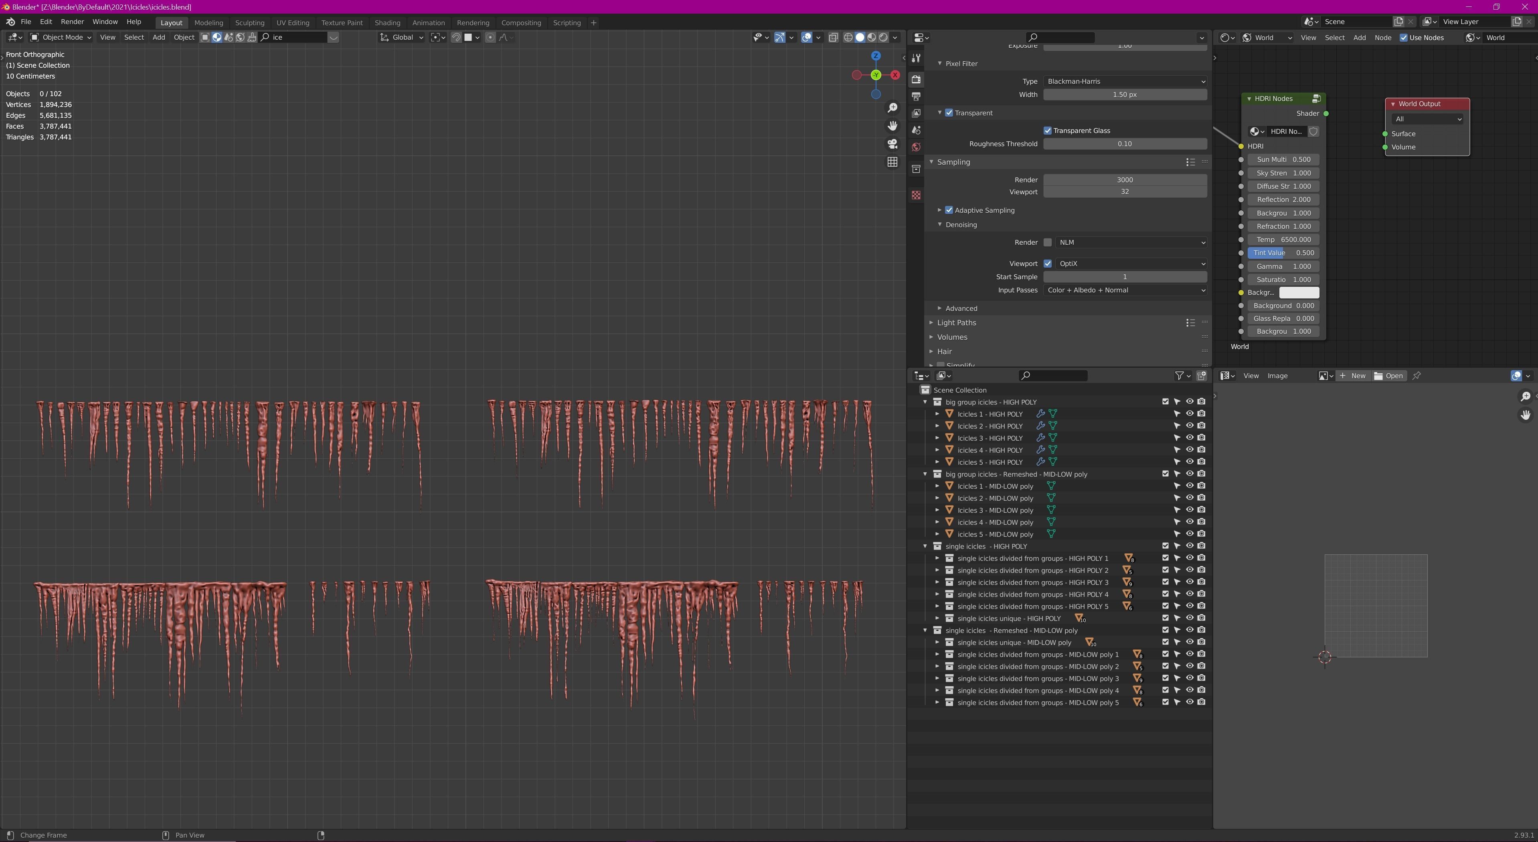Image resolution: width=1538 pixels, height=842 pixels.
Task: Toggle perspective/orthographic grid icon
Action: point(892,162)
